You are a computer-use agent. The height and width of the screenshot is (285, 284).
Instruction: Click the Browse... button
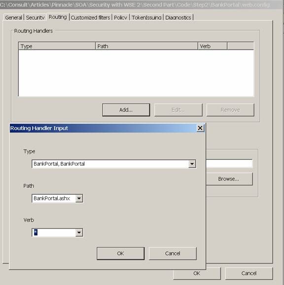coord(229,179)
